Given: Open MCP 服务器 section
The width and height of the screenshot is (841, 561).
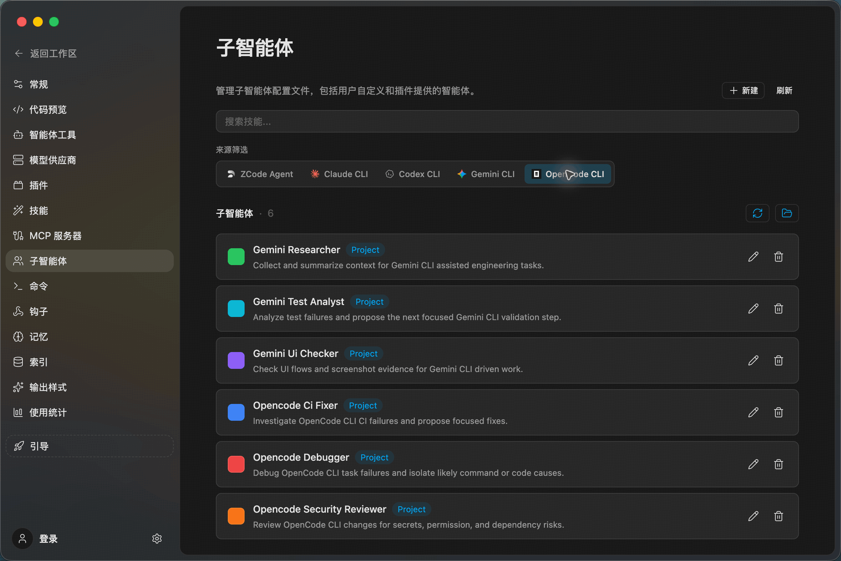Looking at the screenshot, I should tap(90, 236).
